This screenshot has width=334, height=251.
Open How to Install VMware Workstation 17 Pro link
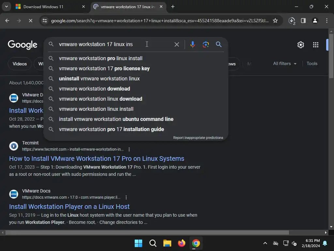click(97, 159)
